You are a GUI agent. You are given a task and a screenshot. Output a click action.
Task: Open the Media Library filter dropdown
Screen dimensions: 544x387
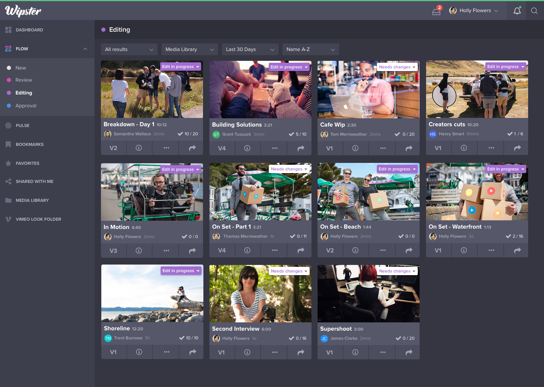(190, 49)
